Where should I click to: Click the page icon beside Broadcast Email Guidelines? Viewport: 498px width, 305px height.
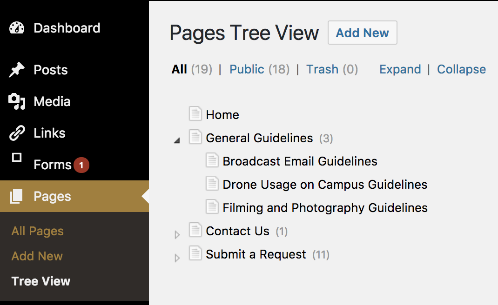click(212, 160)
